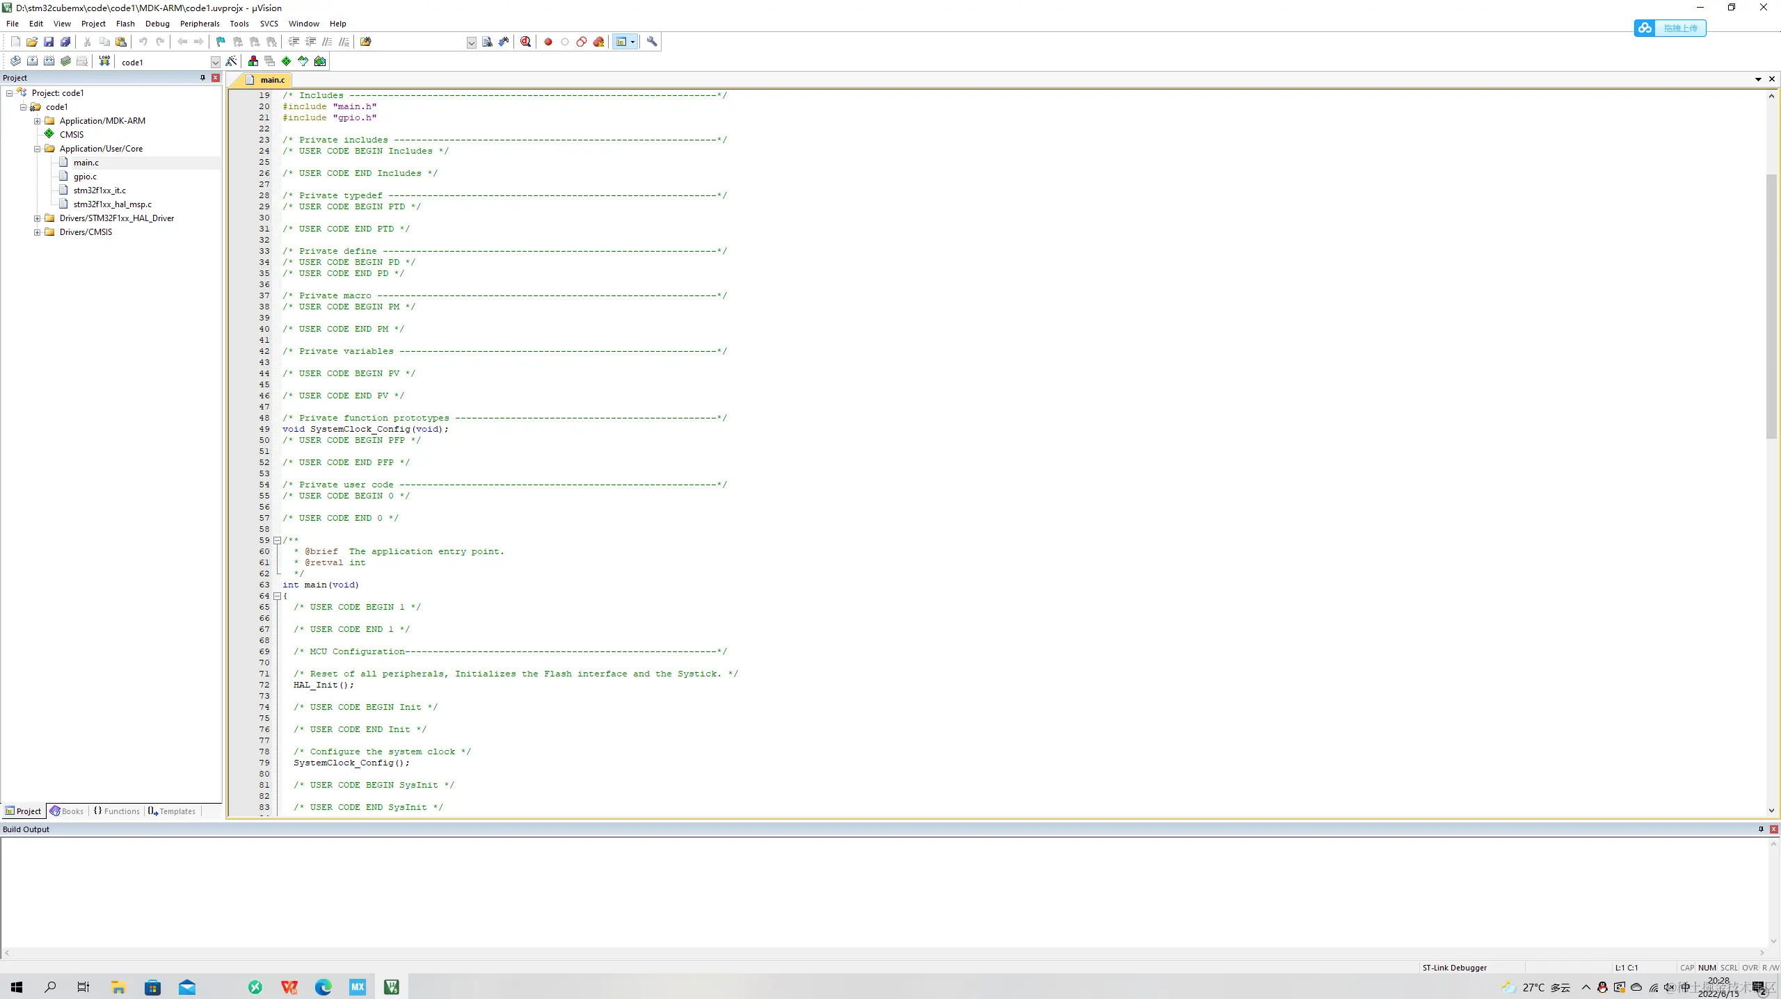Switch to the Functions tab
This screenshot has height=999, width=1781.
pyautogui.click(x=117, y=811)
